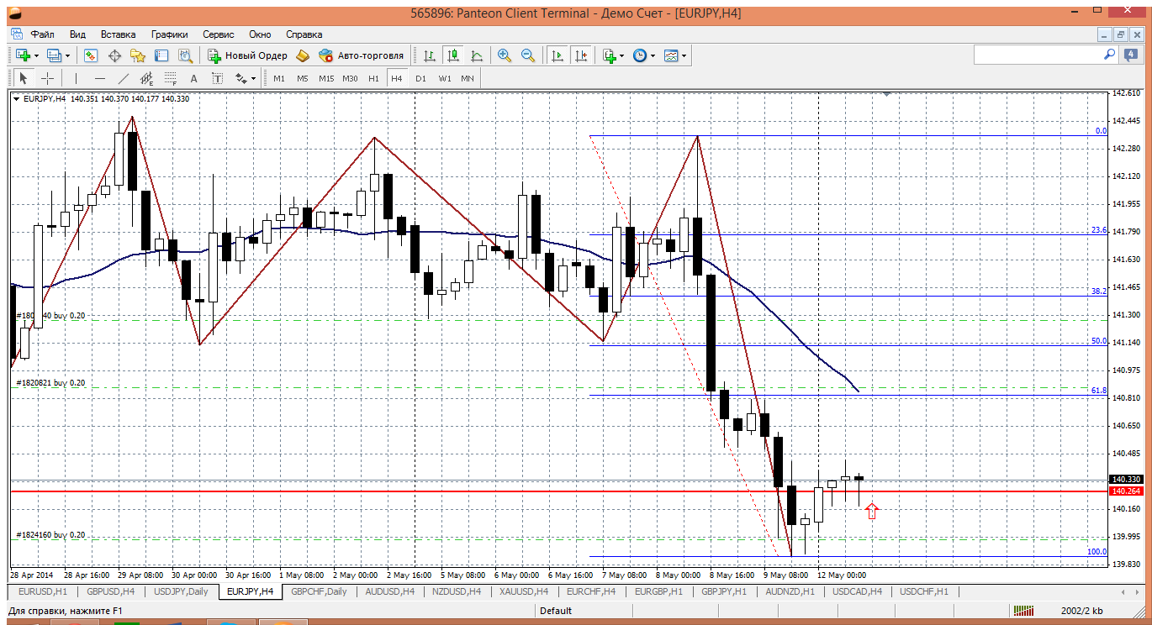Zoom out on the chart

[528, 55]
